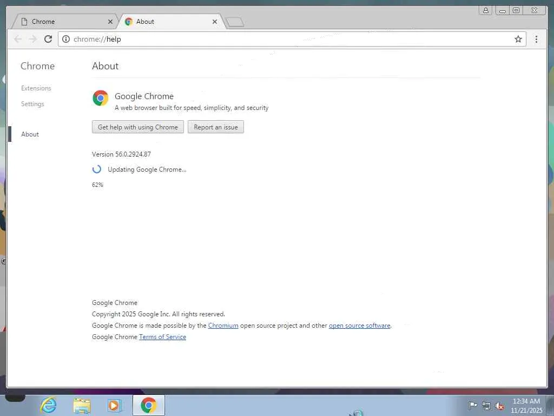Open the open source software link

[359, 326]
